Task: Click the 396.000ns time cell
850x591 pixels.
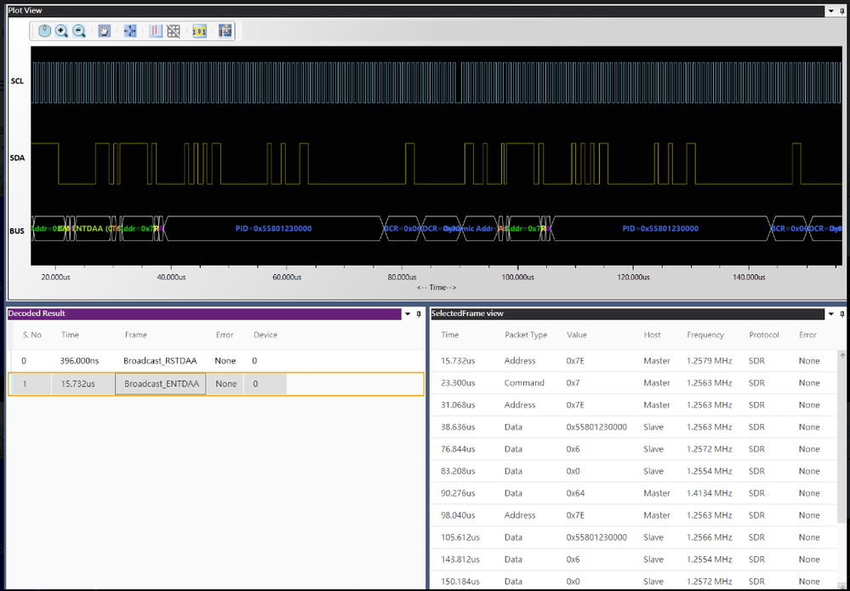Action: 78,360
